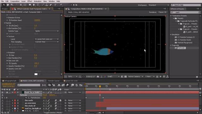The image size is (202, 114).
Task: Toggle the Opacity property stopwatch
Action: (x=10, y=63)
